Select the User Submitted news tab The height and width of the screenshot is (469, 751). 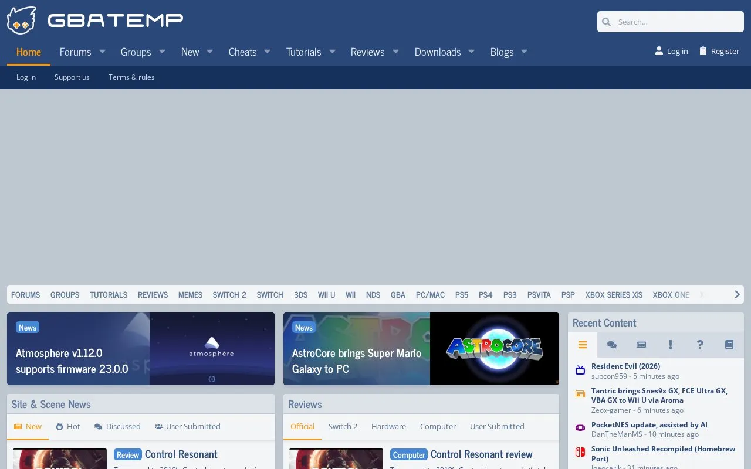point(188,427)
